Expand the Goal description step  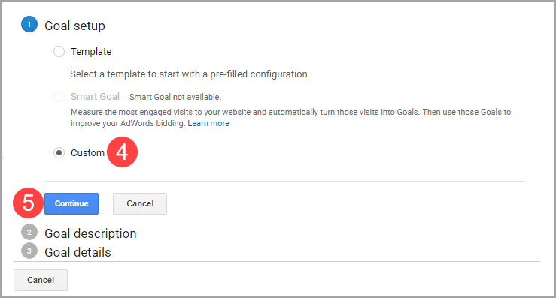90,233
